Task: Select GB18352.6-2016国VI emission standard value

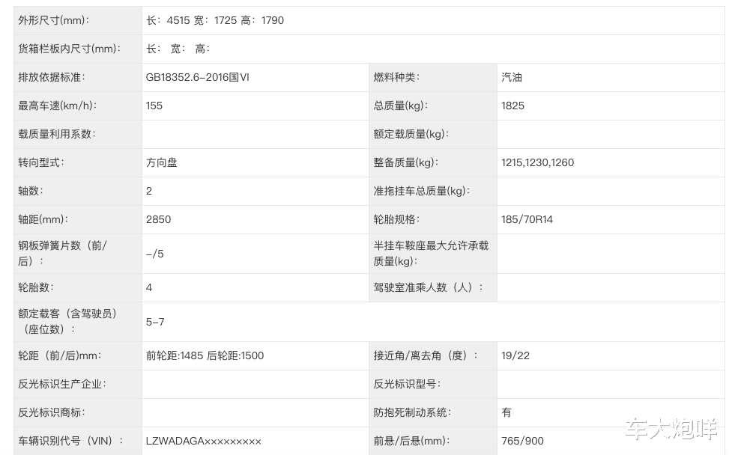Action: pyautogui.click(x=198, y=77)
